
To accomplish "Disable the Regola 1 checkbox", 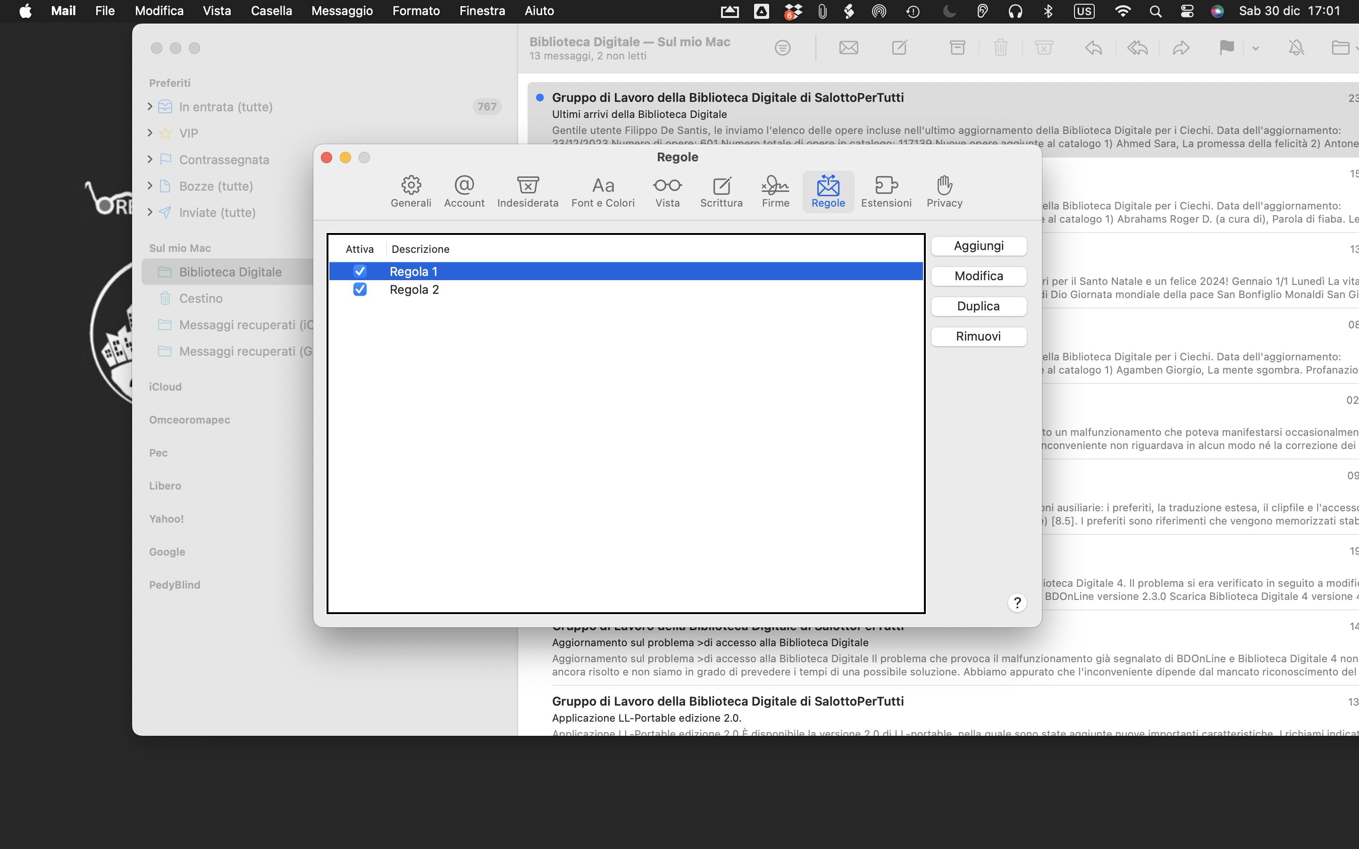I will [x=360, y=271].
